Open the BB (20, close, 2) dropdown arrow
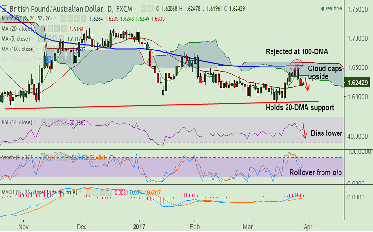The image size is (373, 232). (40, 59)
